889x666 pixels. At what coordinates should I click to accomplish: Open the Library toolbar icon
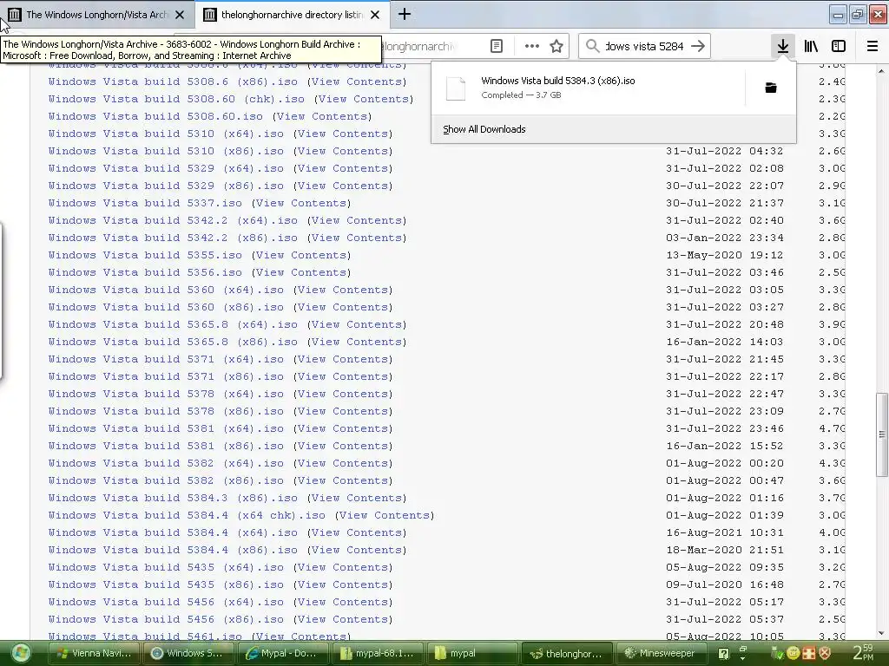click(x=811, y=46)
